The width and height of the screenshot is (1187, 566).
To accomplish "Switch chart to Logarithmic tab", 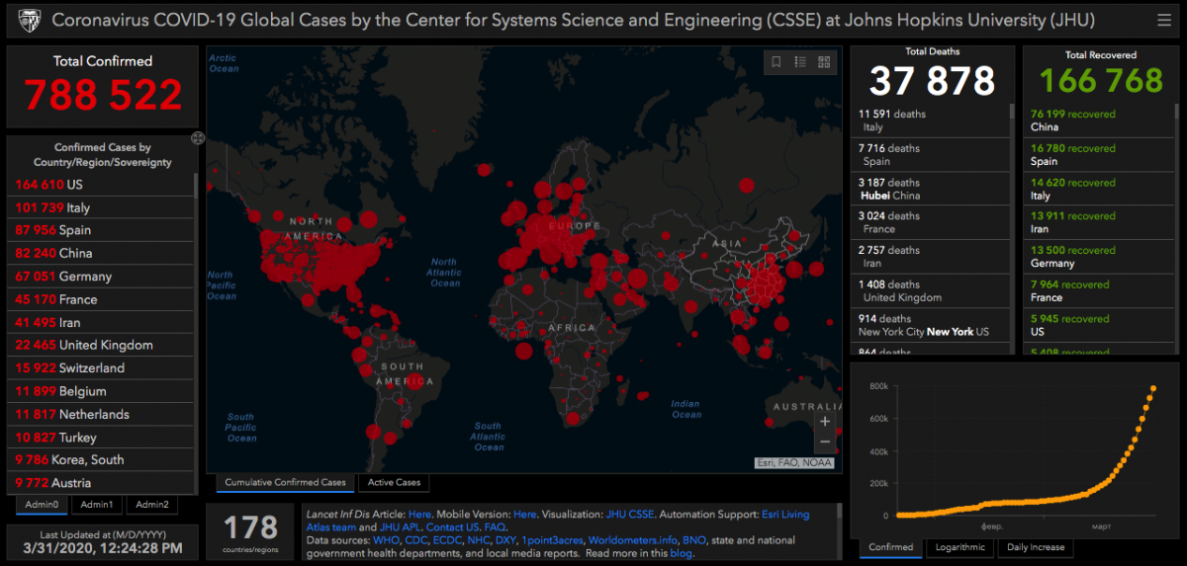I will click(x=959, y=547).
